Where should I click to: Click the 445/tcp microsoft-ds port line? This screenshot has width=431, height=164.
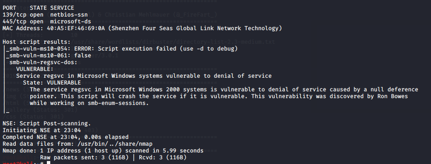tap(47, 21)
